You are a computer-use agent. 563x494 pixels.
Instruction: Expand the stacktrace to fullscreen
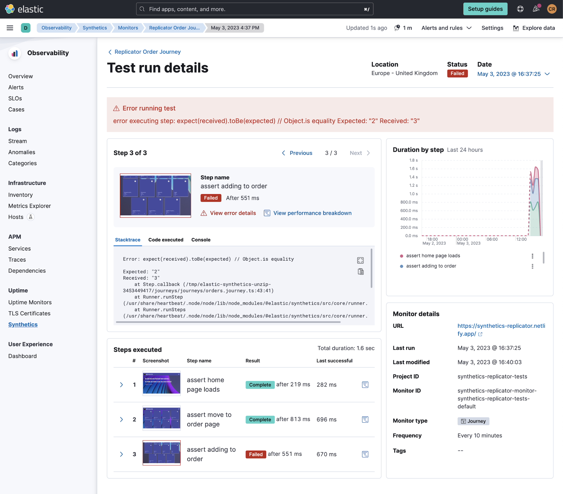[360, 260]
